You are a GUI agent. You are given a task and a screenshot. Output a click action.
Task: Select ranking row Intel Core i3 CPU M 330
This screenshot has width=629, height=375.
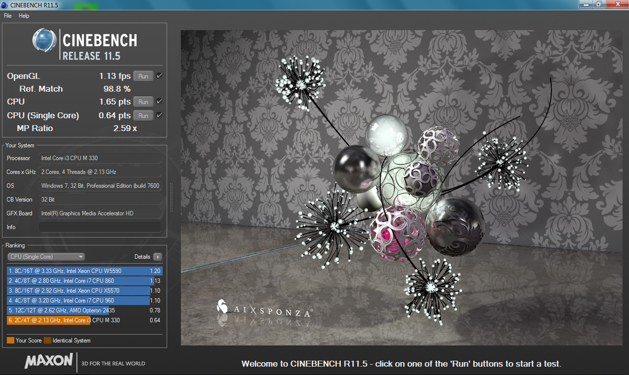[x=84, y=320]
